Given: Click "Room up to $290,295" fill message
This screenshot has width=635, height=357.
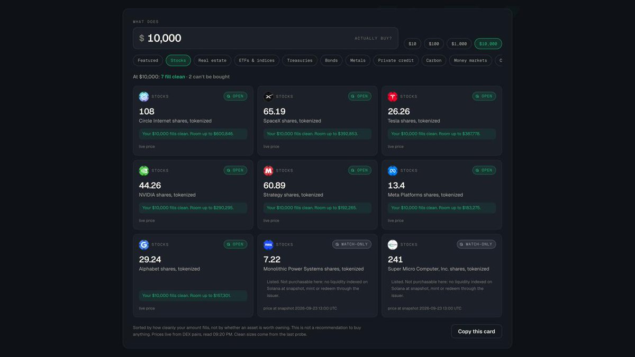Looking at the screenshot, I should click(x=193, y=208).
